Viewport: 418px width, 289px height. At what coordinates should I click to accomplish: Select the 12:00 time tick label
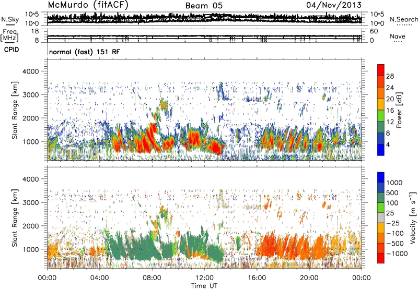tap(204, 278)
